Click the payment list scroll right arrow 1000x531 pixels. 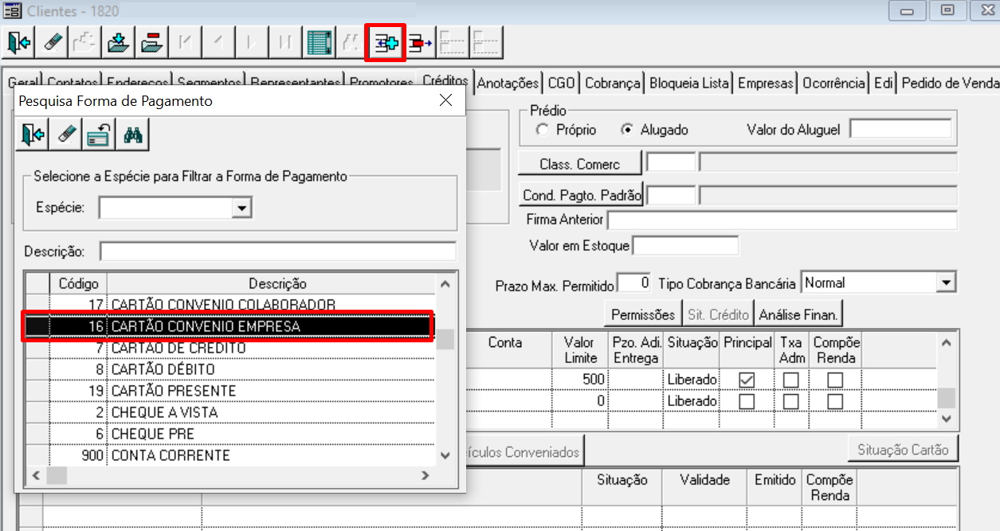(x=425, y=474)
